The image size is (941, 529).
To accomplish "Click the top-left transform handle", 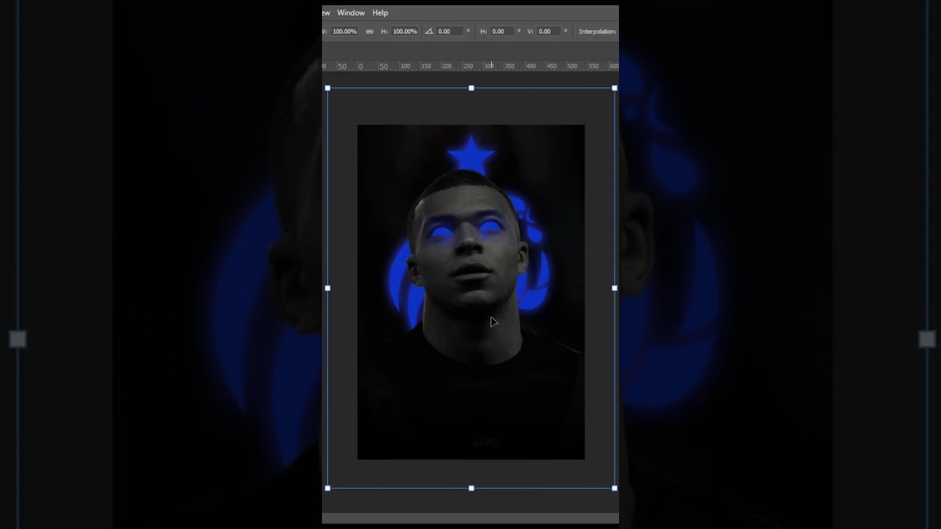I will 328,88.
